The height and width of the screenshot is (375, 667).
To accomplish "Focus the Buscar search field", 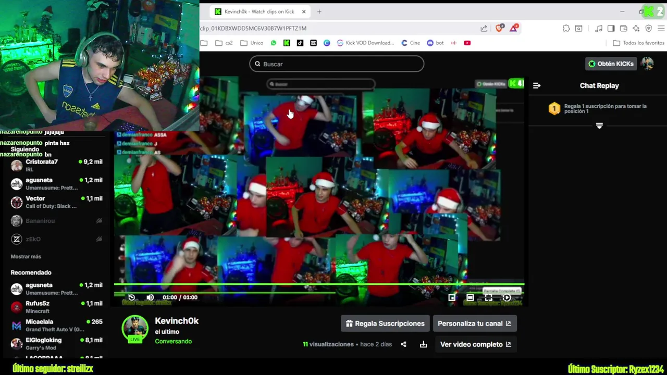I will (x=337, y=64).
